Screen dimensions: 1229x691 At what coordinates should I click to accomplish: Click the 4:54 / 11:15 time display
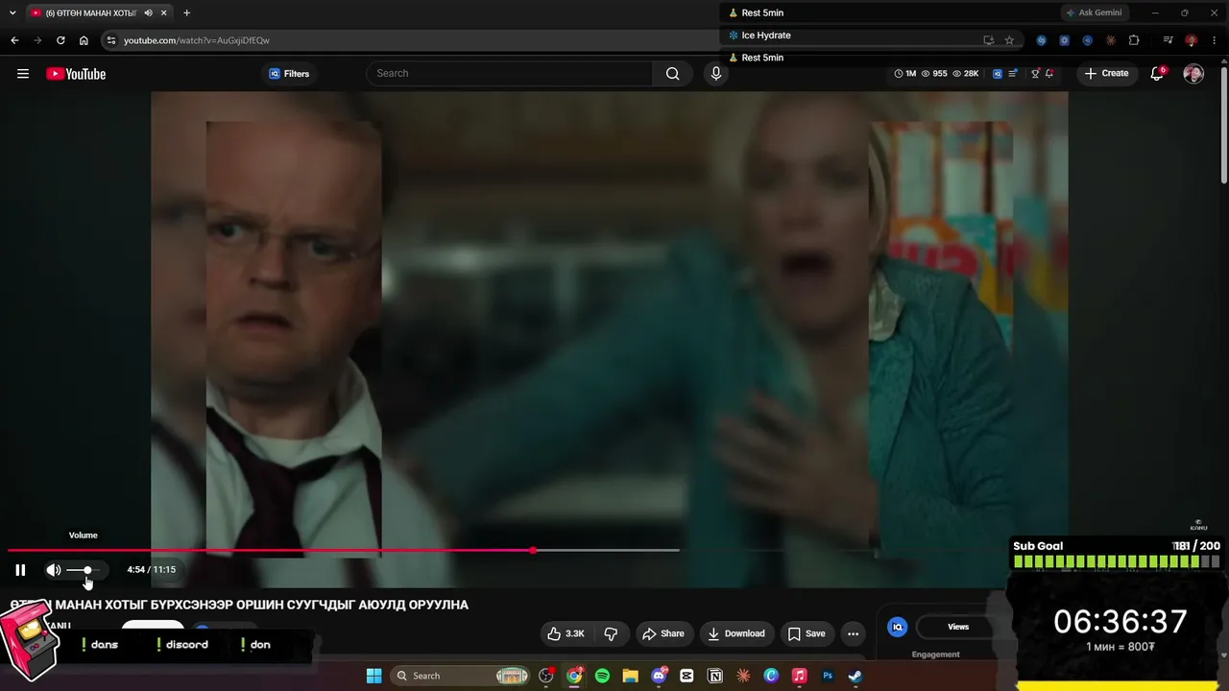(x=152, y=570)
